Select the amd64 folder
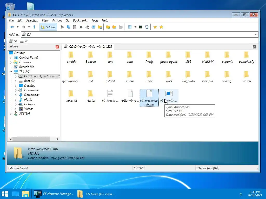 click(x=71, y=58)
